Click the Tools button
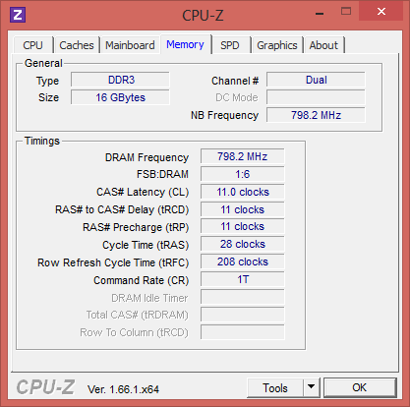 (275, 387)
